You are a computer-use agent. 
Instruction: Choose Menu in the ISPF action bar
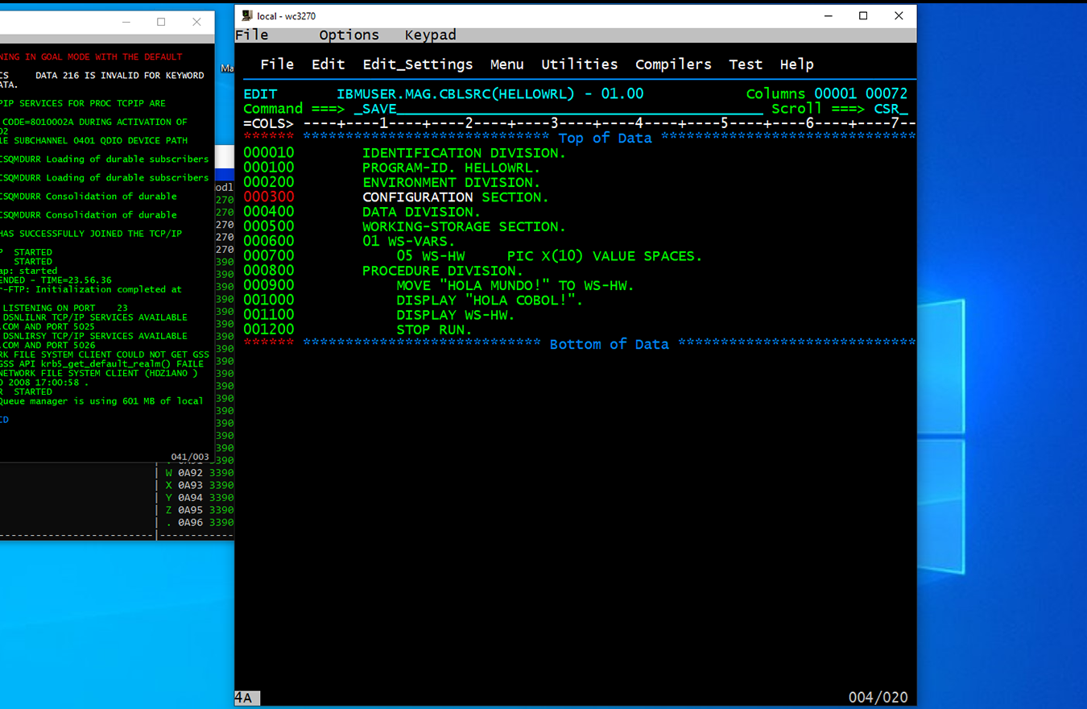coord(506,64)
